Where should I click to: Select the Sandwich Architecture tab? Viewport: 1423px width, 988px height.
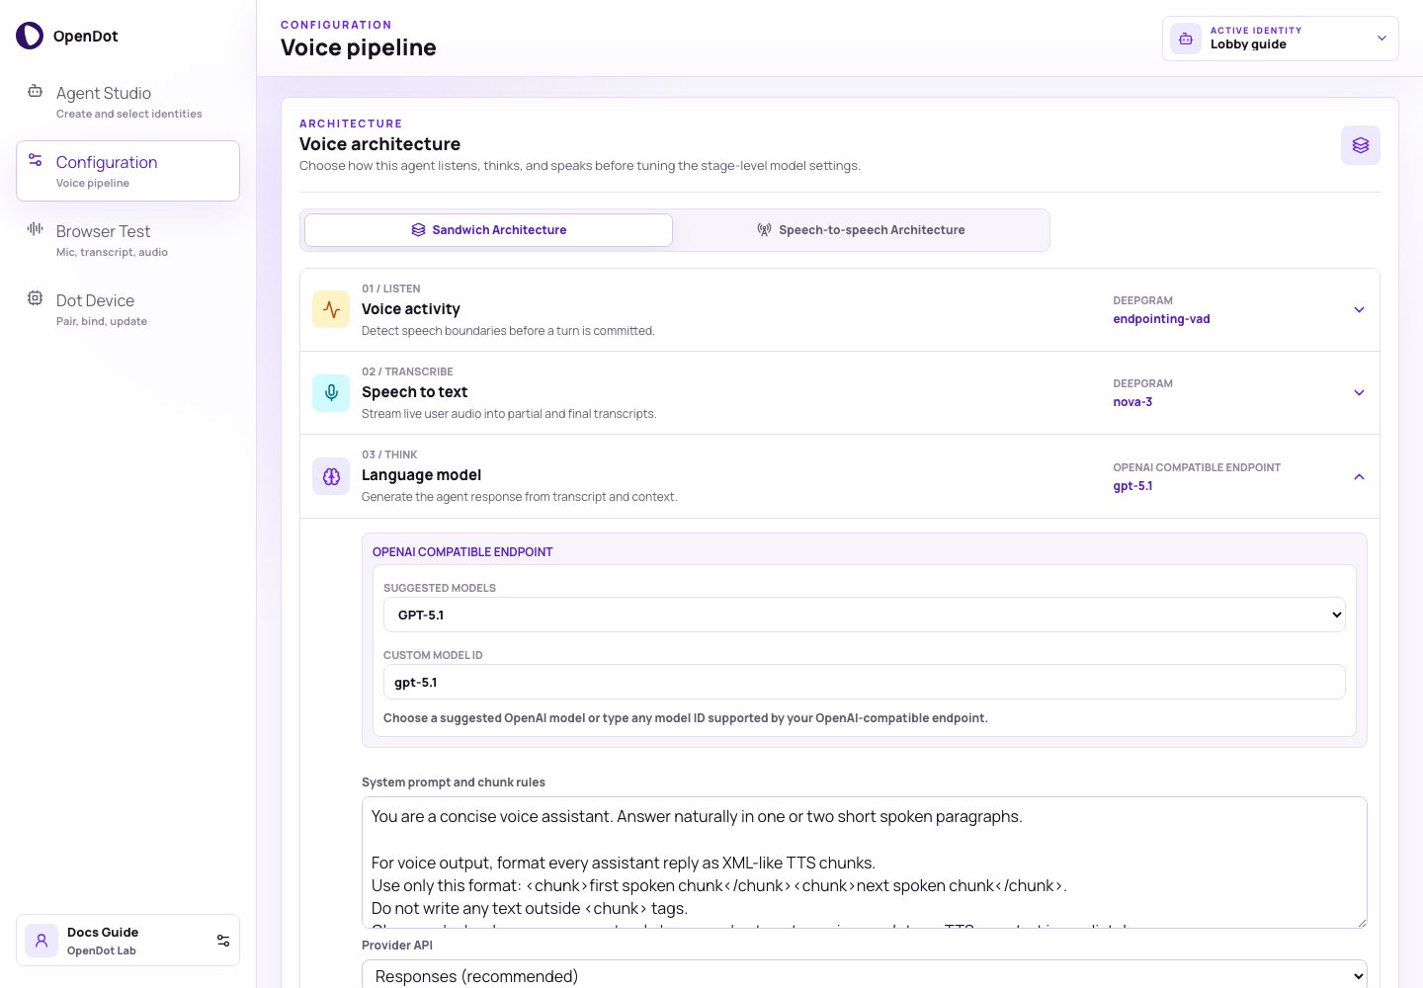tap(488, 230)
